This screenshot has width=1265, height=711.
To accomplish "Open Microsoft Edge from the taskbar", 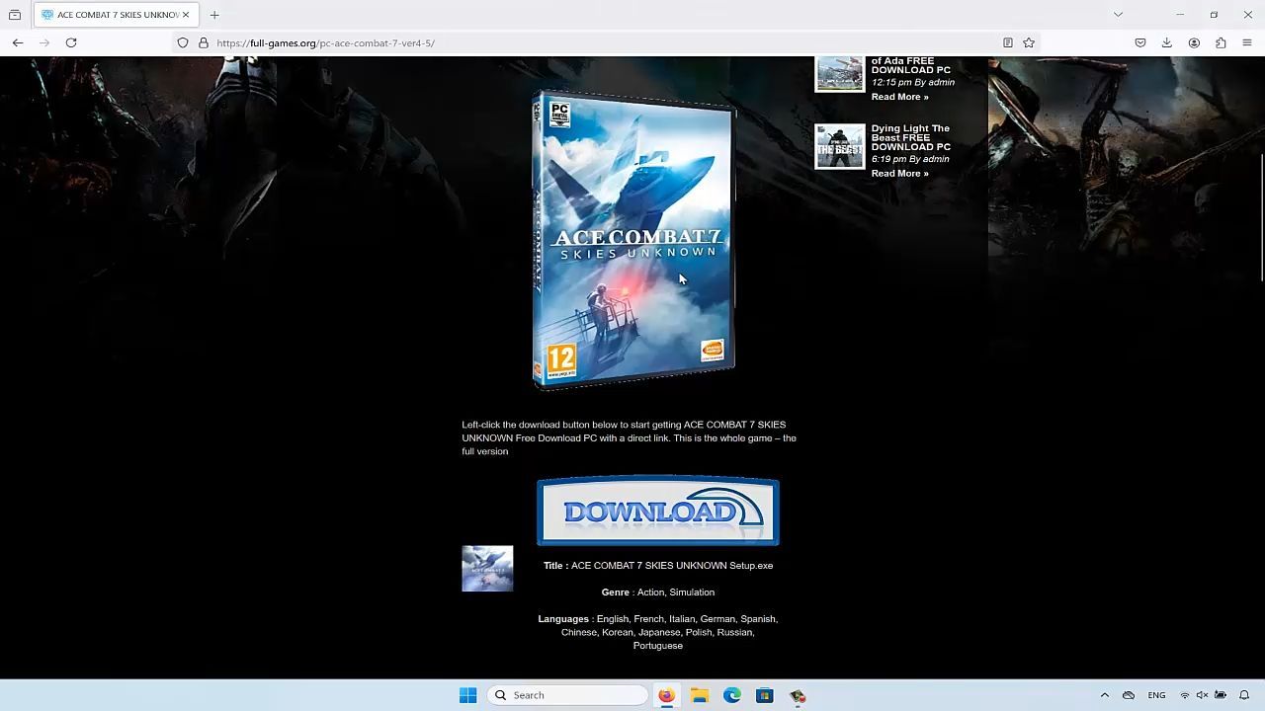I will pyautogui.click(x=732, y=695).
